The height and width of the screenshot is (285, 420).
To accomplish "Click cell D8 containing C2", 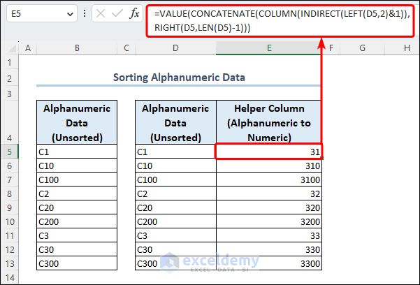I will (175, 193).
